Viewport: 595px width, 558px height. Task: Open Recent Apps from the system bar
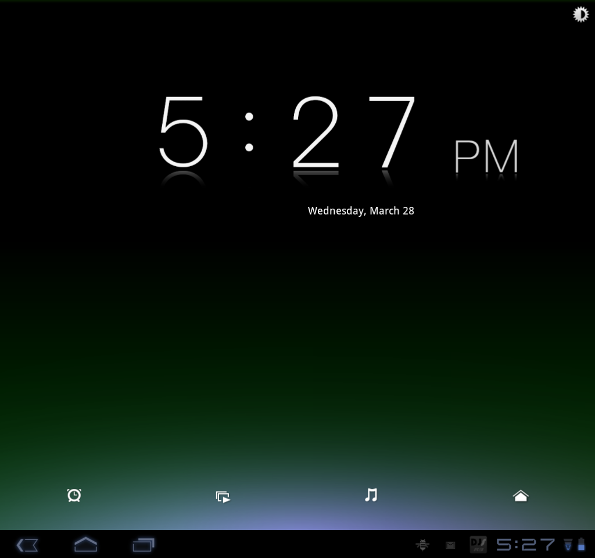(143, 545)
